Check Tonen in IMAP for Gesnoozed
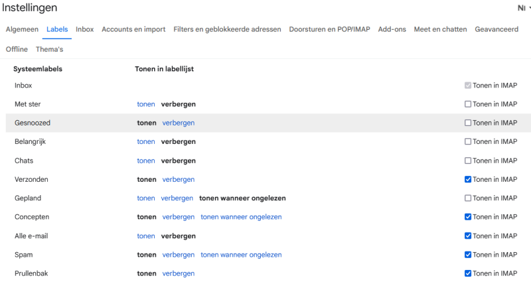Screen dimensions: 531x282 coord(468,123)
